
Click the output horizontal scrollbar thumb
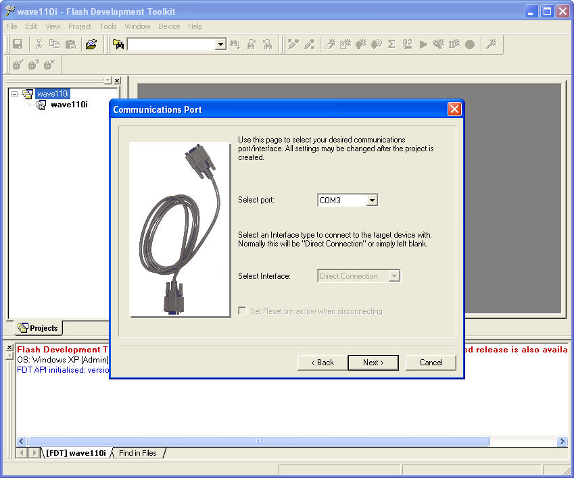(258, 441)
